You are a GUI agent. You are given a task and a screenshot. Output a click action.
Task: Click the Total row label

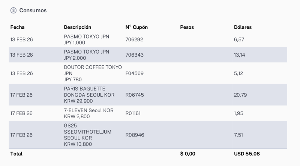click(16, 154)
